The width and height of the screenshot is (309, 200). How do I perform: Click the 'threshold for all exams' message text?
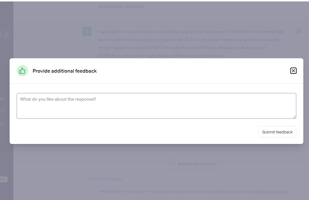pos(121,6)
